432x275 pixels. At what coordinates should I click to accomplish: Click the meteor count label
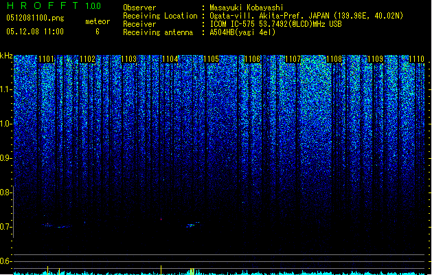click(x=98, y=21)
